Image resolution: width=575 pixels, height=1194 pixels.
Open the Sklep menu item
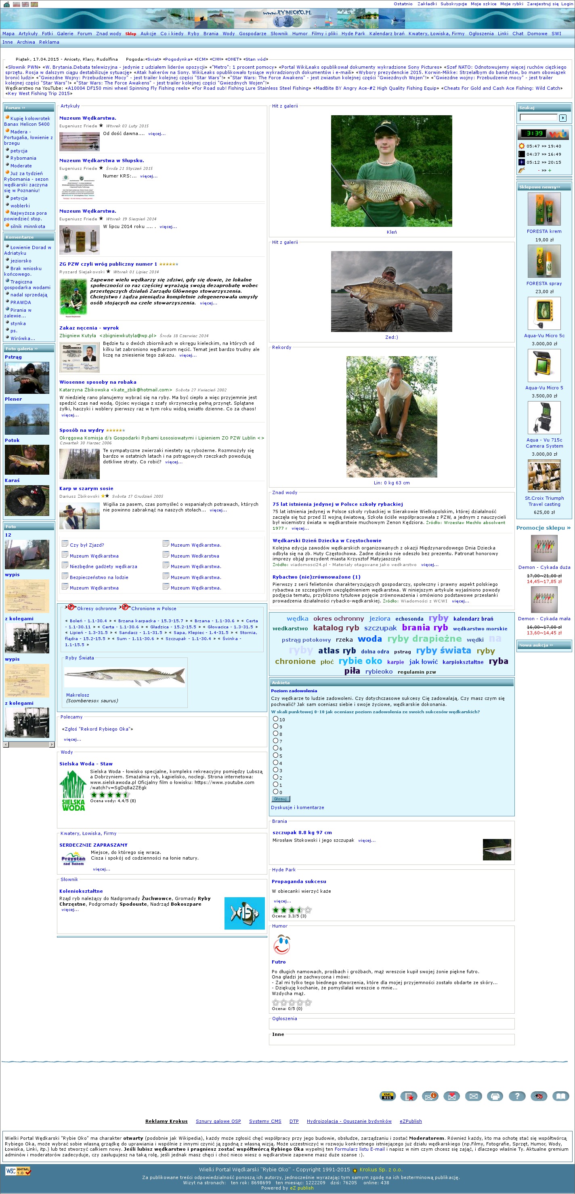pyautogui.click(x=131, y=34)
